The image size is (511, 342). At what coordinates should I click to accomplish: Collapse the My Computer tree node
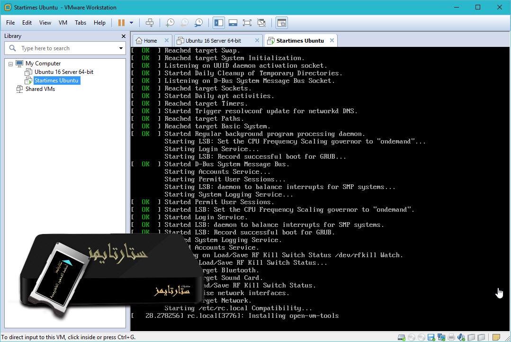tap(10, 63)
